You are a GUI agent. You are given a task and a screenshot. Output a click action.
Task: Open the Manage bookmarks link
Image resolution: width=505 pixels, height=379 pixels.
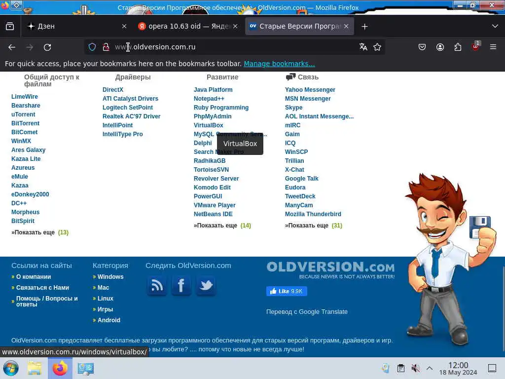(x=279, y=64)
